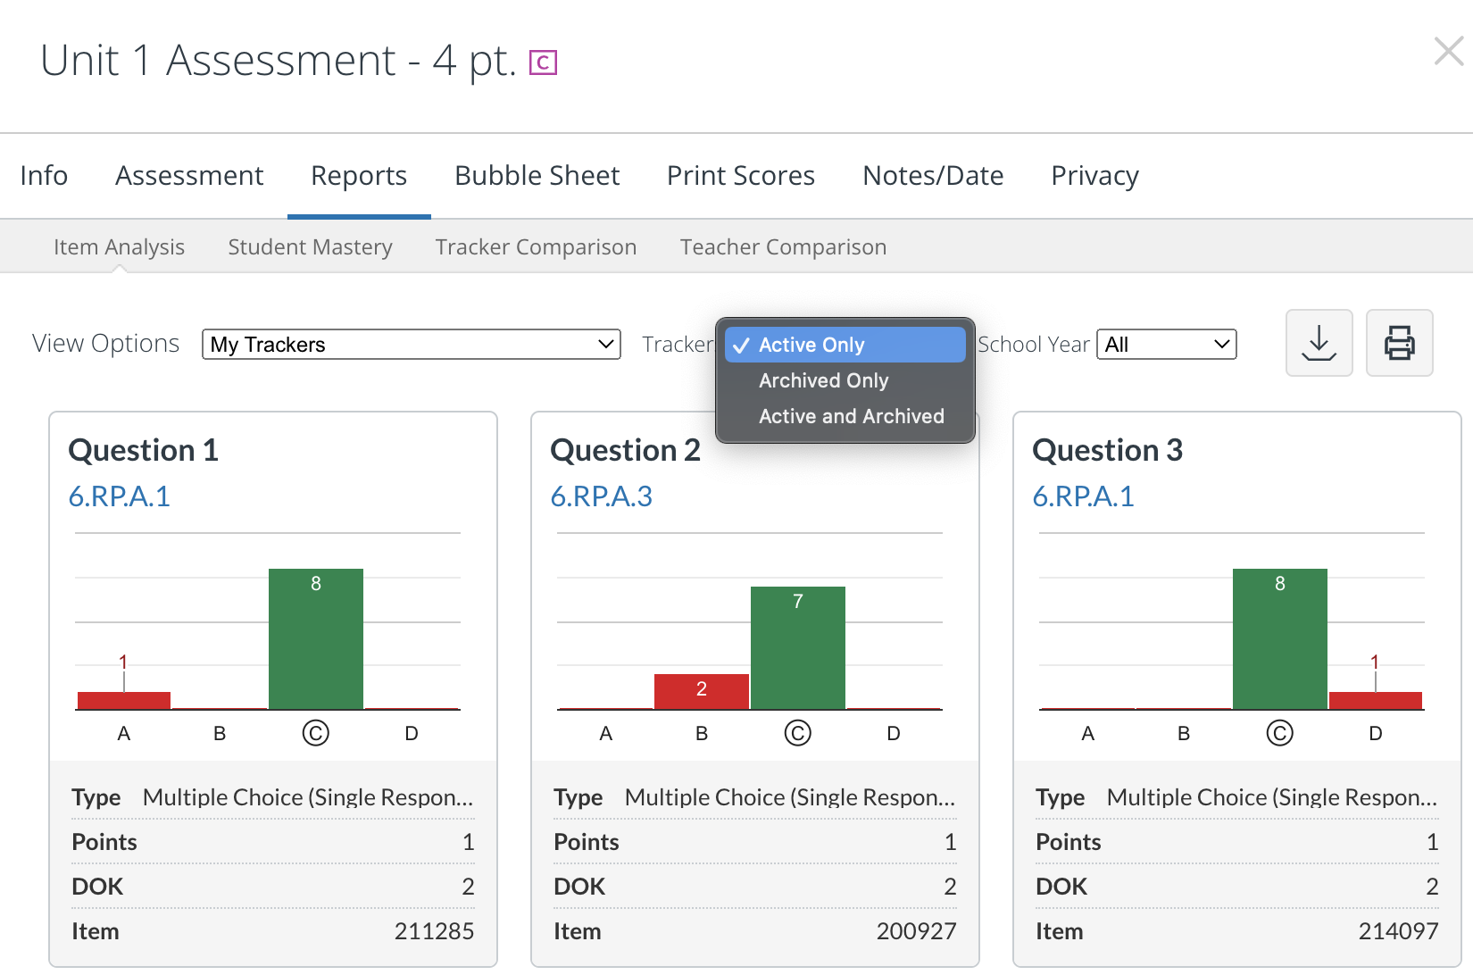Switch to the Student Mastery view
Screen dimensions: 1473x975
310,246
